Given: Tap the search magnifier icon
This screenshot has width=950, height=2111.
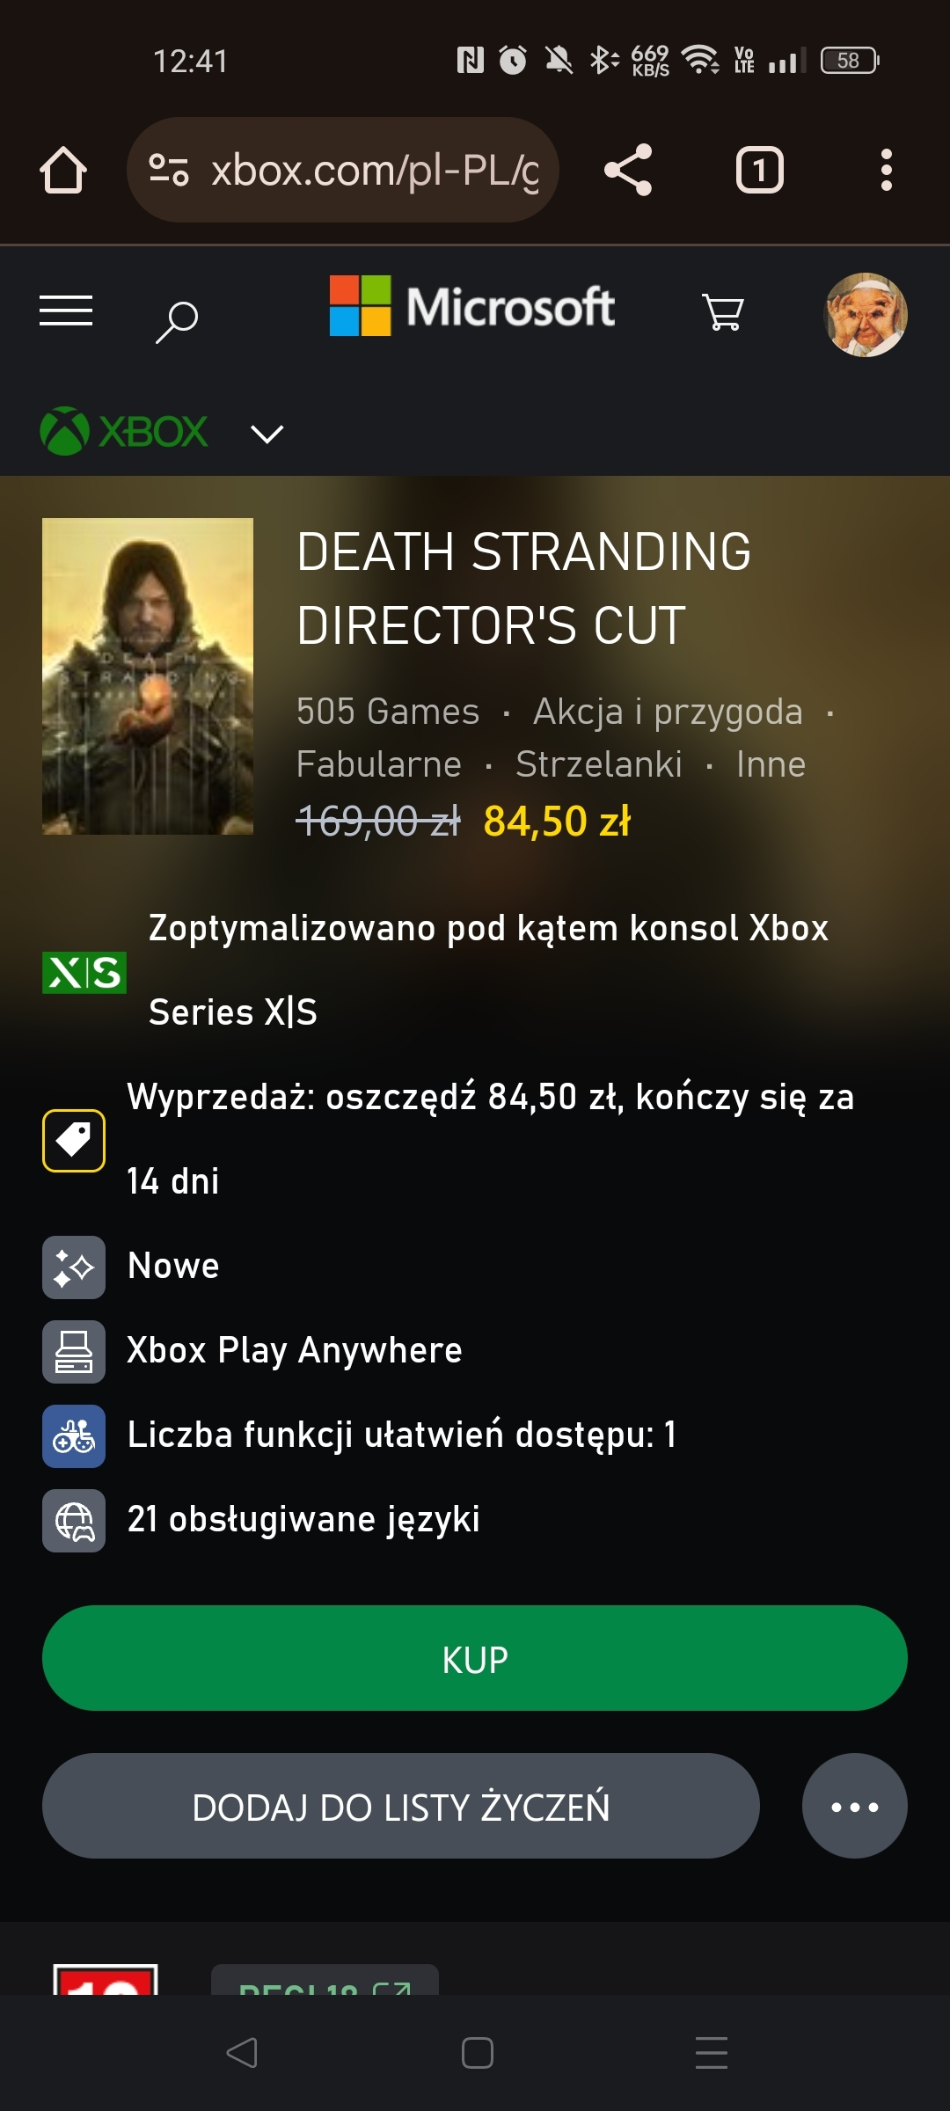Looking at the screenshot, I should pos(177,322).
